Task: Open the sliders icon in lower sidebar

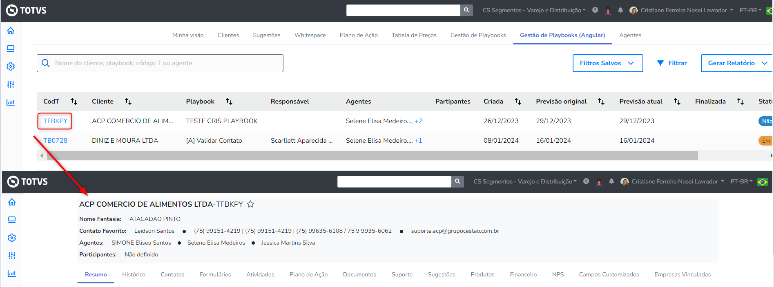Action: tap(12, 256)
